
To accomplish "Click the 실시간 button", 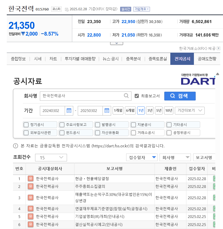I will [x=126, y=9].
